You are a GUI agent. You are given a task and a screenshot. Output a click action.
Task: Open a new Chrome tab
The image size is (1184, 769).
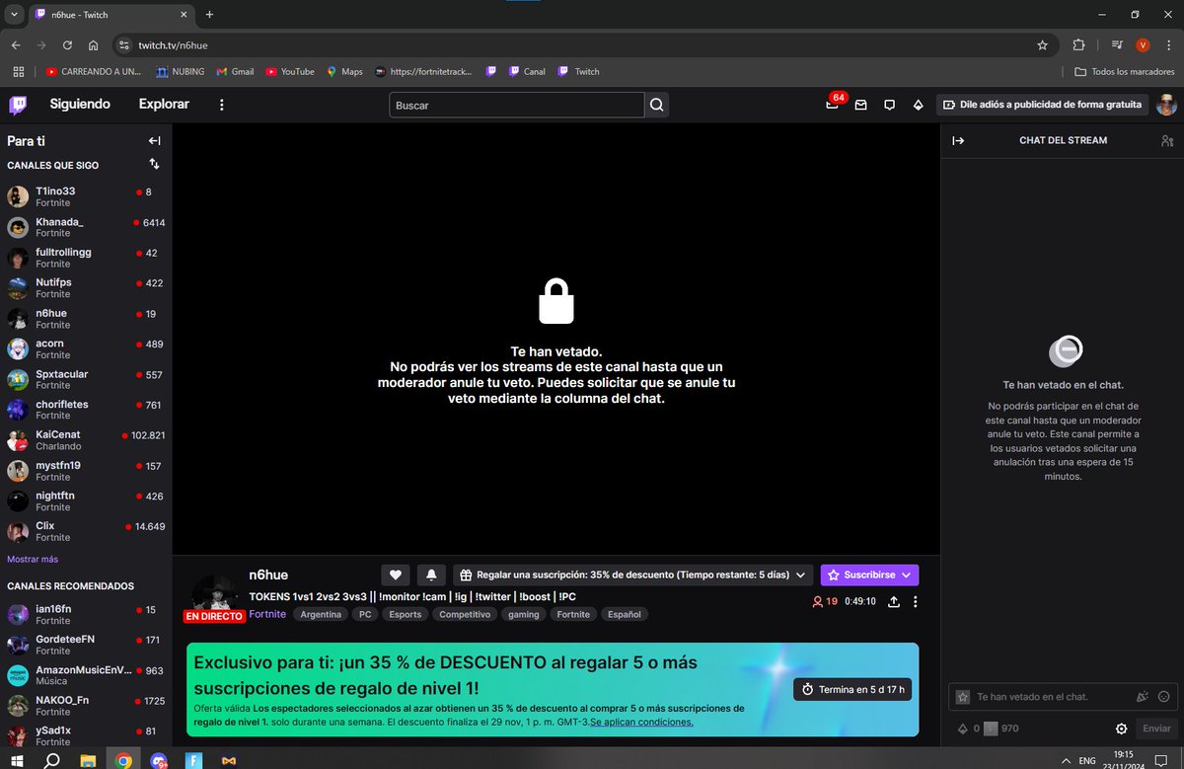pos(209,15)
